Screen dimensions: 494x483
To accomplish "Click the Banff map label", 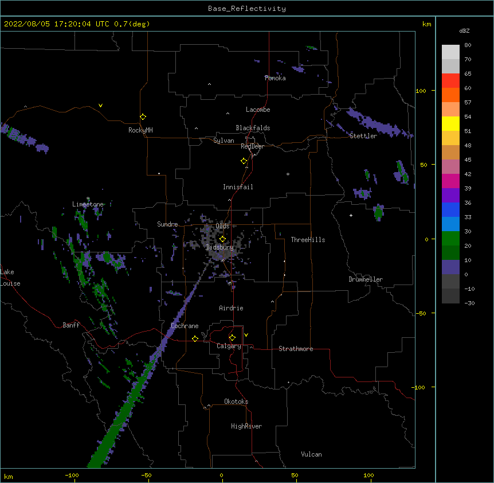I will [71, 325].
